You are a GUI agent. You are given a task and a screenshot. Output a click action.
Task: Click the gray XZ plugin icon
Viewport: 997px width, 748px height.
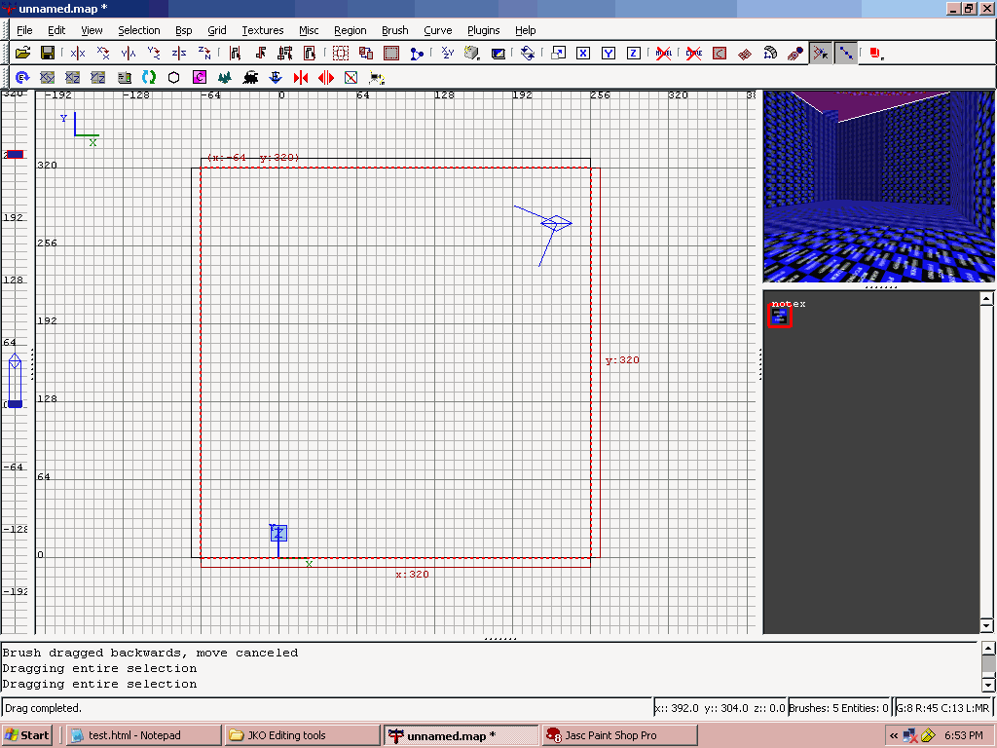coord(72,78)
